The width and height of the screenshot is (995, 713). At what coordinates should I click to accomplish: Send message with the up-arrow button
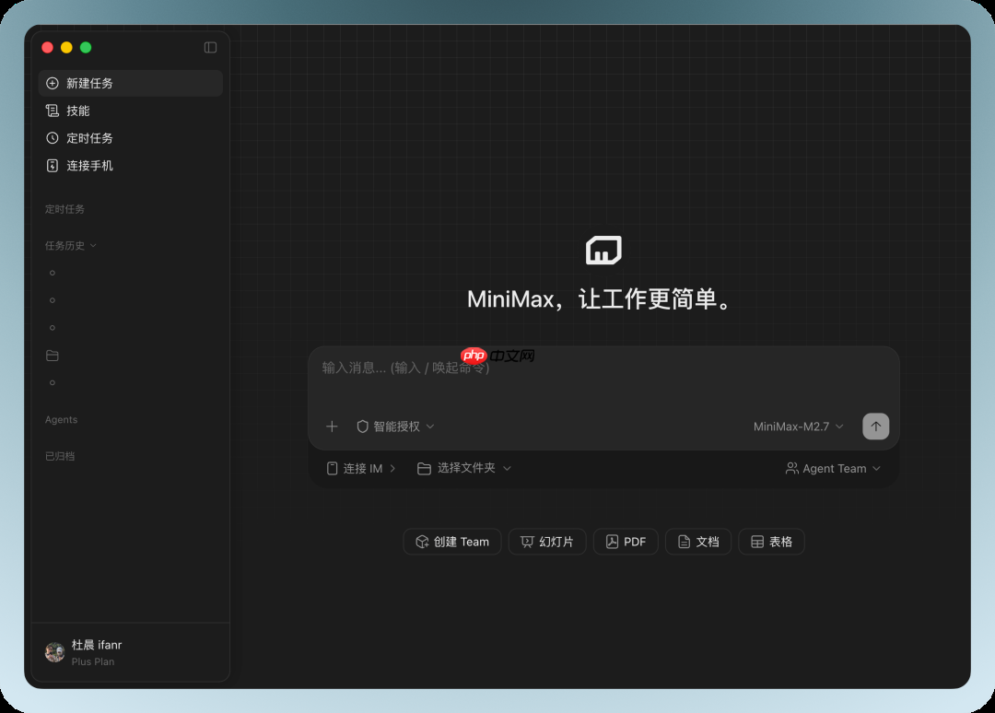pos(876,427)
